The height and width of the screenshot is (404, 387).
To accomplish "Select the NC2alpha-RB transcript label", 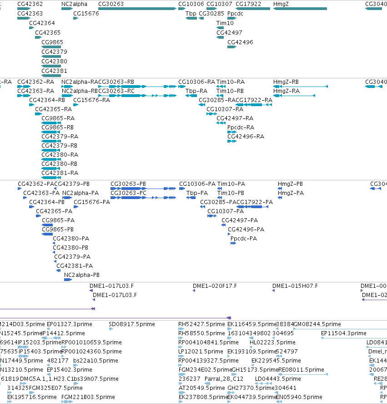I will pos(80,91).
